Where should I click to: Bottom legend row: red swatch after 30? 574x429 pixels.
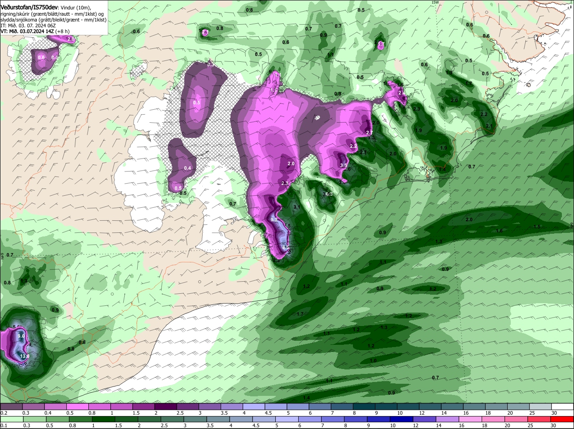[x=563, y=419]
